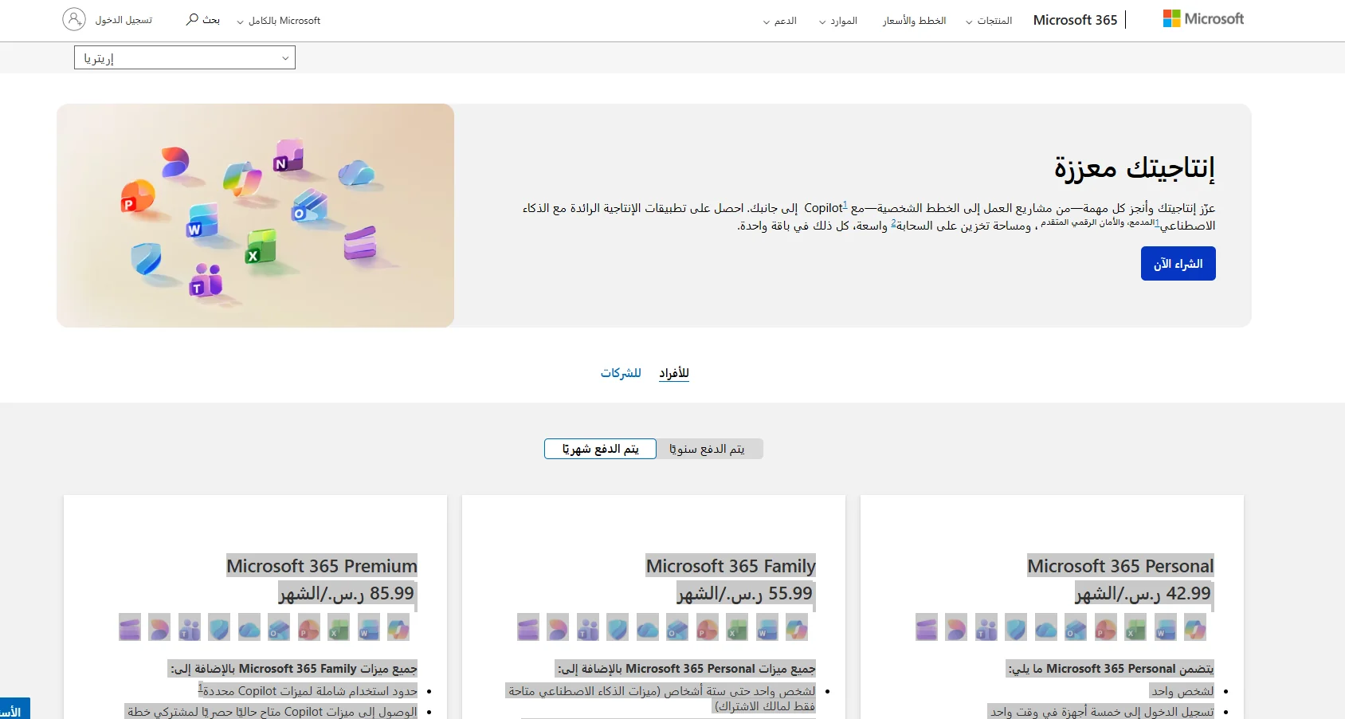
Task: Click the PowerPoint icon under Microsoft 365 Premium
Action: click(309, 627)
